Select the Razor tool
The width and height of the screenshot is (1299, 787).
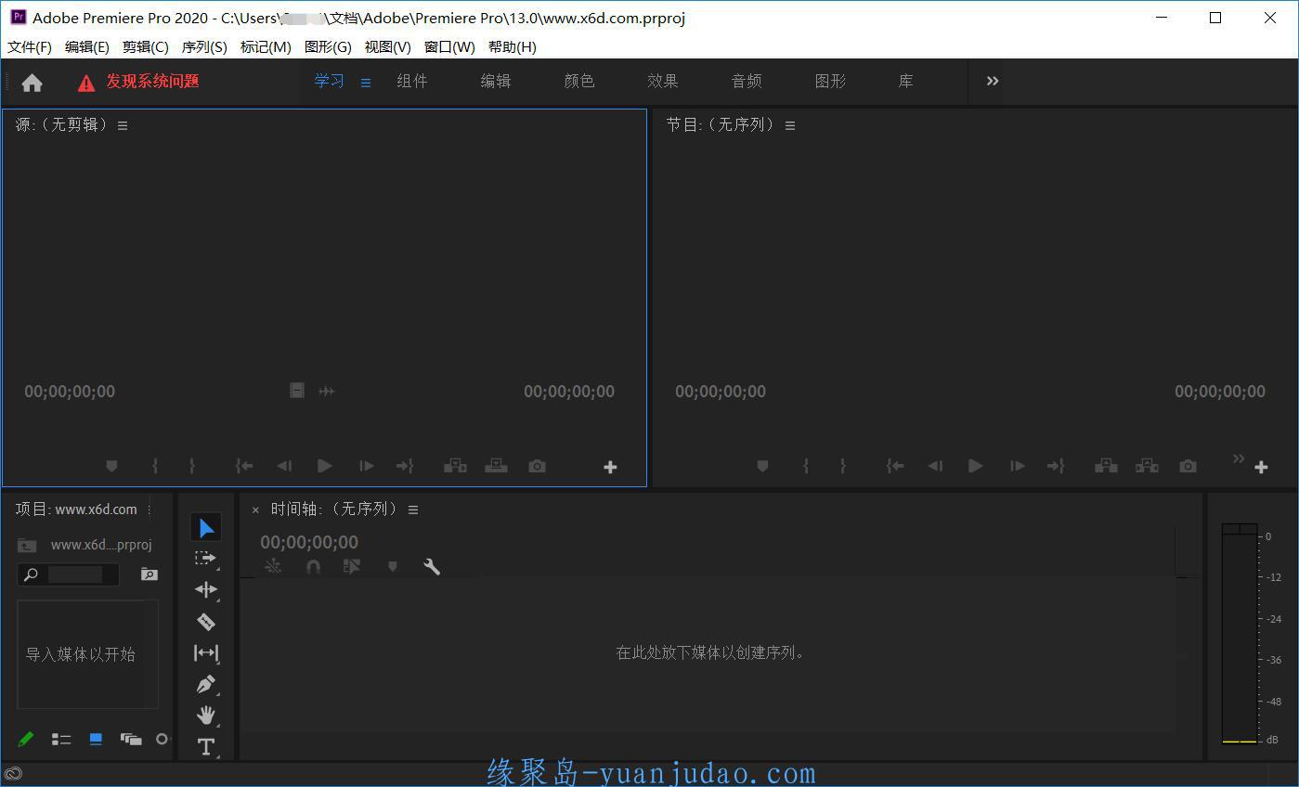coord(206,622)
